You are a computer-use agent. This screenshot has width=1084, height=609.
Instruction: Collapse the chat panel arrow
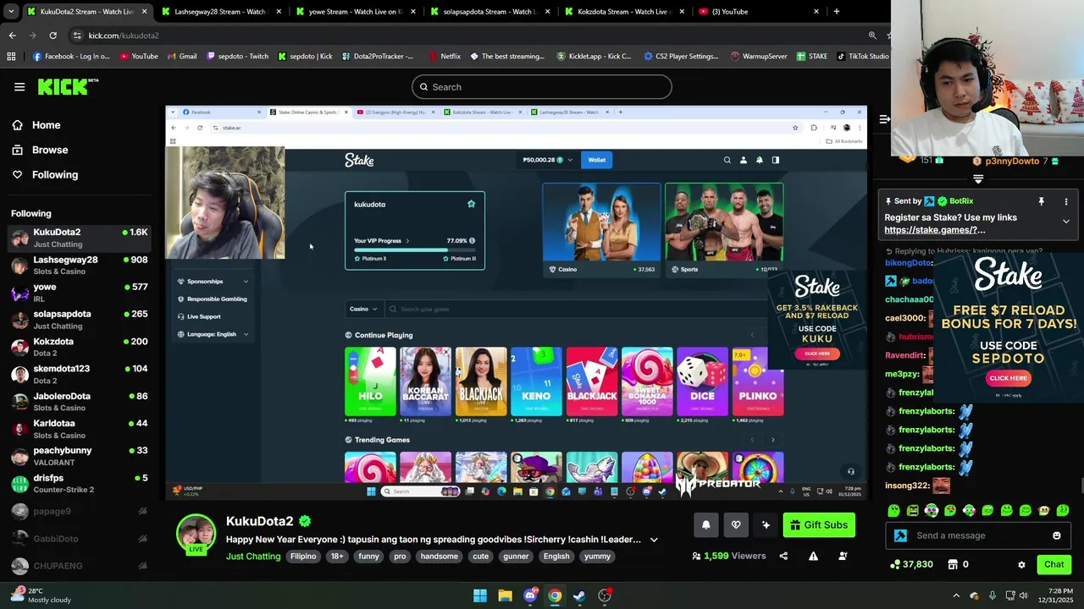[x=884, y=119]
